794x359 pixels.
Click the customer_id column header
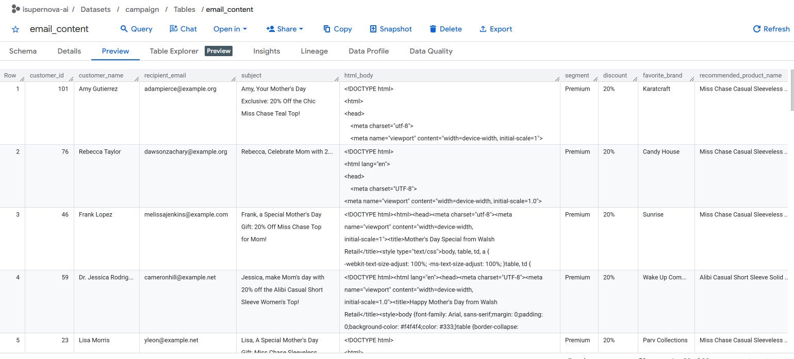click(x=47, y=75)
